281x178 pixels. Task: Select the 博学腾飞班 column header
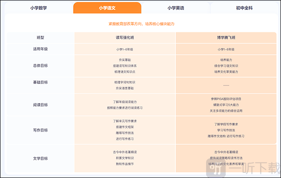(226, 37)
